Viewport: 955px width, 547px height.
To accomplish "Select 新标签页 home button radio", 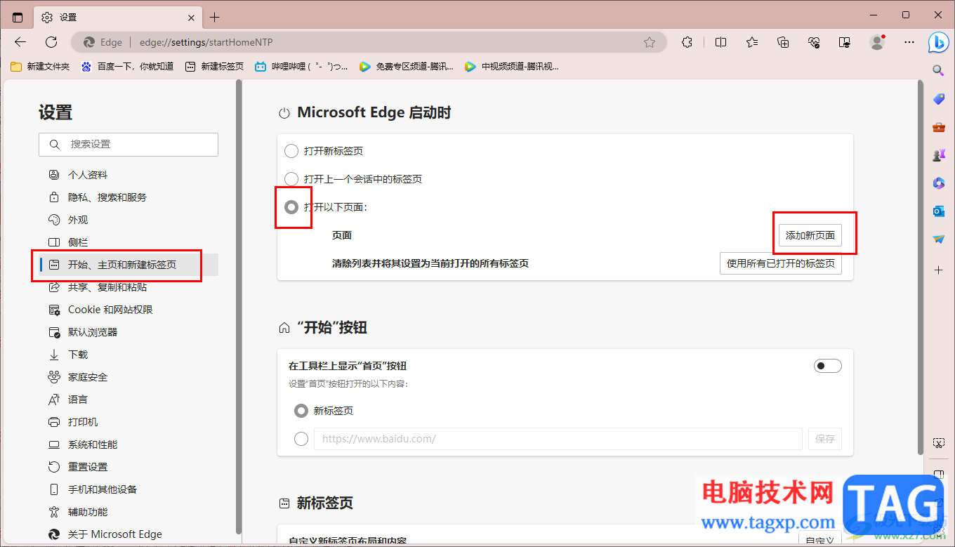I will (x=301, y=411).
